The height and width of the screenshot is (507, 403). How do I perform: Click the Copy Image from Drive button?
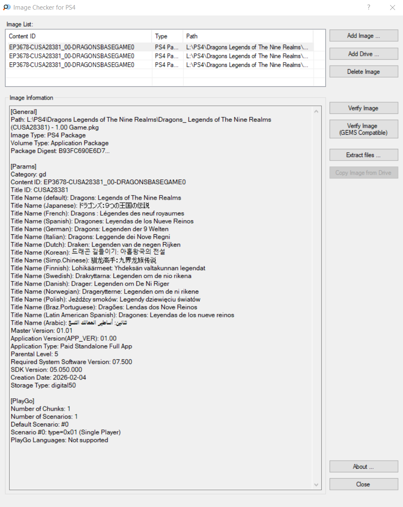pyautogui.click(x=364, y=173)
